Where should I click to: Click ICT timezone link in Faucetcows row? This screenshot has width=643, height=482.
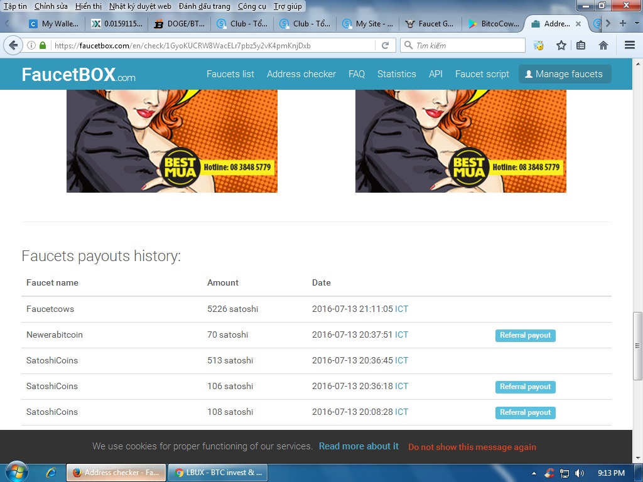401,309
